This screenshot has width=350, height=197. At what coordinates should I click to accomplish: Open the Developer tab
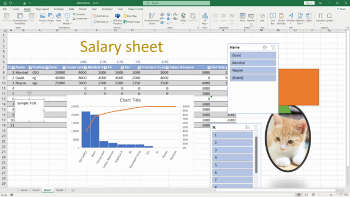tap(107, 9)
